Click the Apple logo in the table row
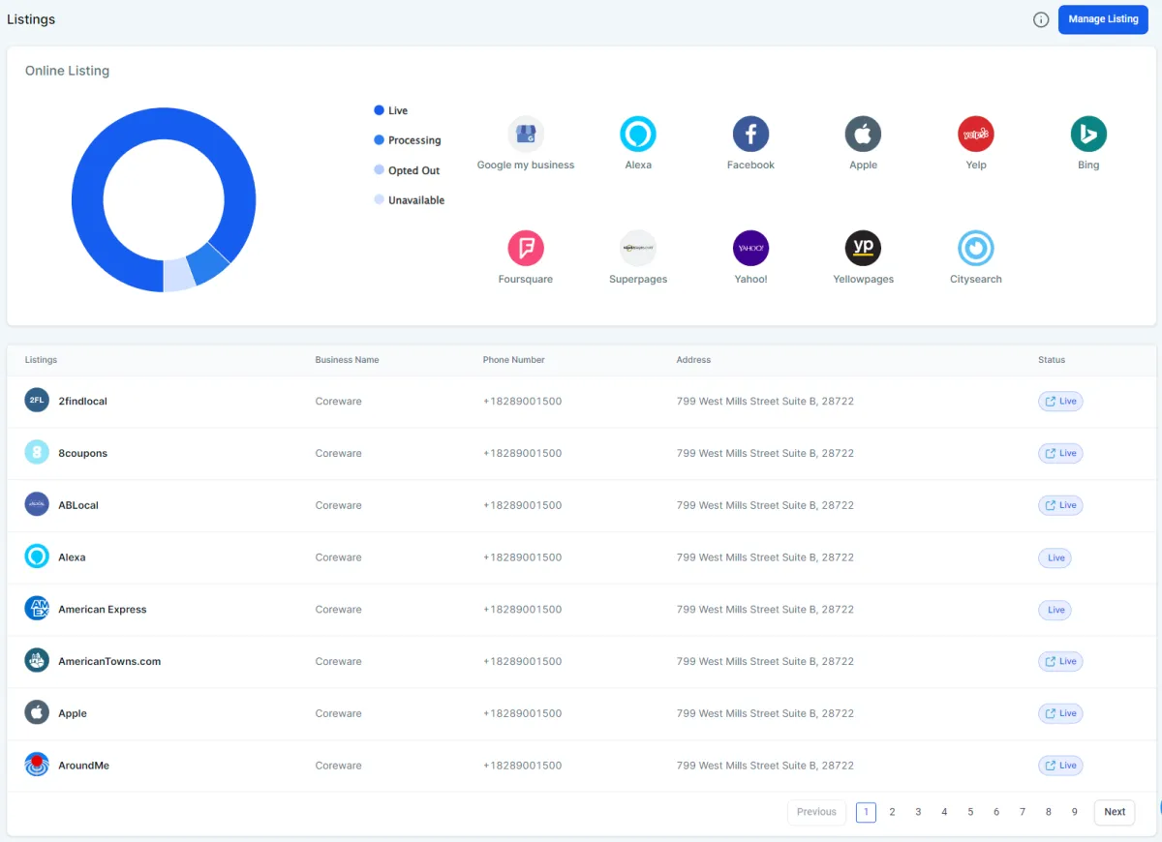1162x842 pixels. [37, 713]
